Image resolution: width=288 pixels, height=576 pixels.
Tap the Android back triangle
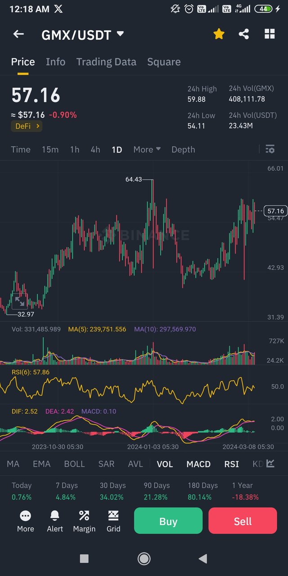[203, 558]
